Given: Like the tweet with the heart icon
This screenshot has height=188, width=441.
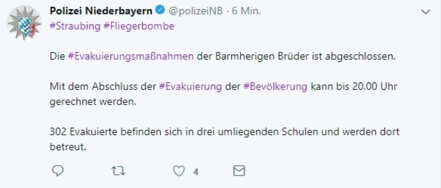Looking at the screenshot, I should tap(179, 171).
